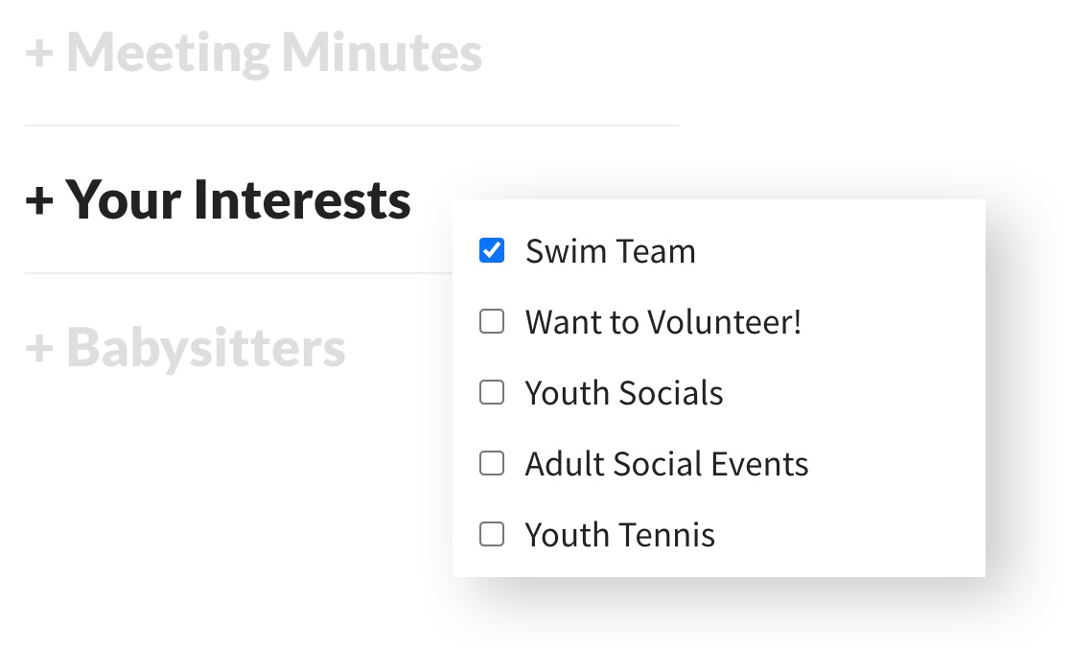Expand the Meeting Minutes heading text
Viewport: 1069px width, 649px height.
273,54
